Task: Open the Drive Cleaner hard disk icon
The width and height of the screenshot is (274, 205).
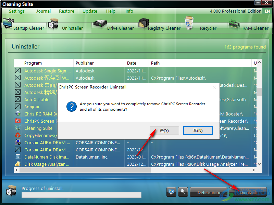Action: click(x=100, y=24)
